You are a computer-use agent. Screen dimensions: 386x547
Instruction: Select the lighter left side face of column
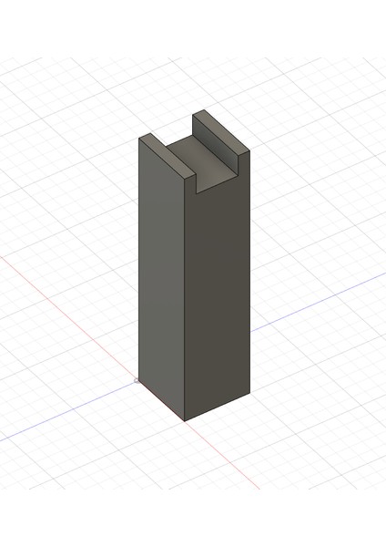point(161,279)
